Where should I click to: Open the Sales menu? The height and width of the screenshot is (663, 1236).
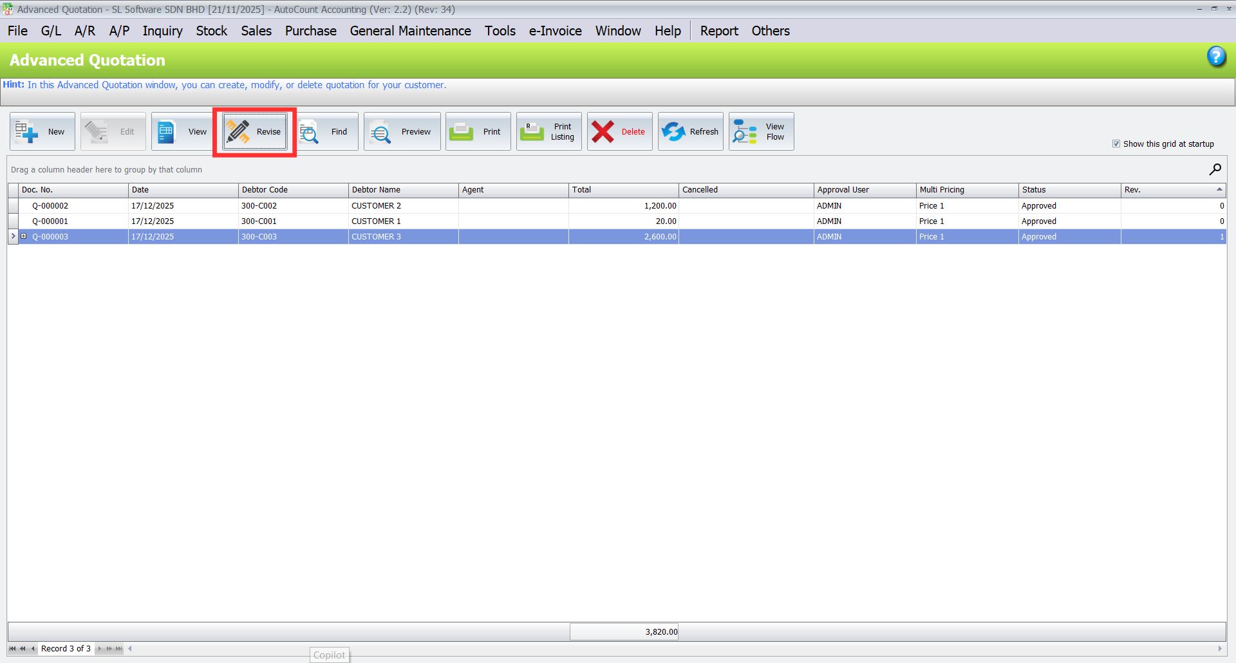click(x=256, y=30)
